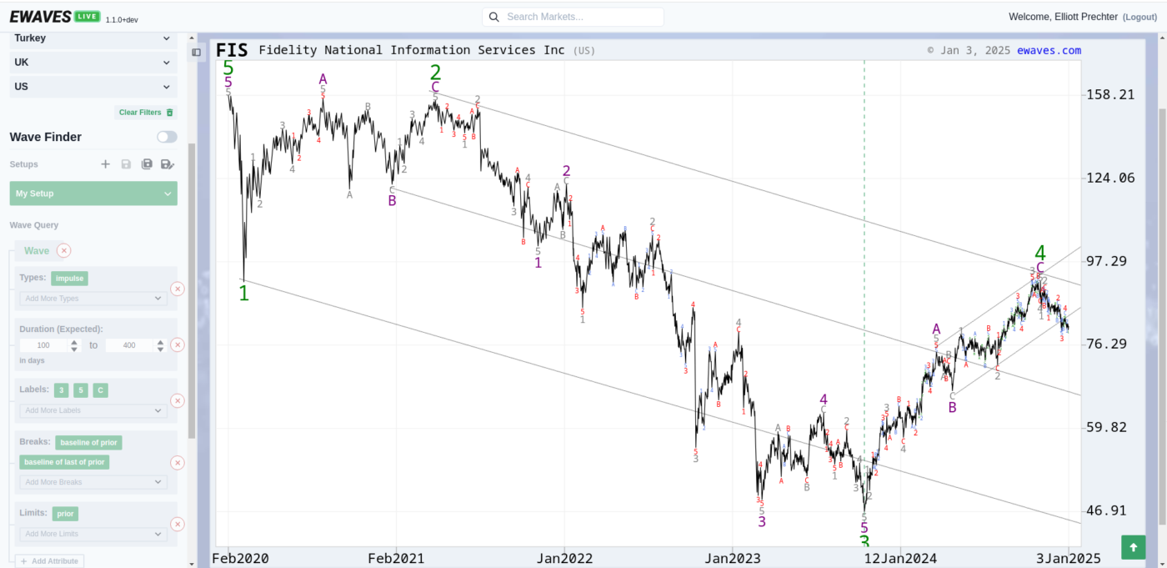Click the 12Jan2024 date axis label
1167x568 pixels.
[x=899, y=558]
